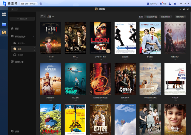This screenshot has width=191, height=135.
Task: Open the 竖版海报 poster layout dropdown
Action: point(181,17)
